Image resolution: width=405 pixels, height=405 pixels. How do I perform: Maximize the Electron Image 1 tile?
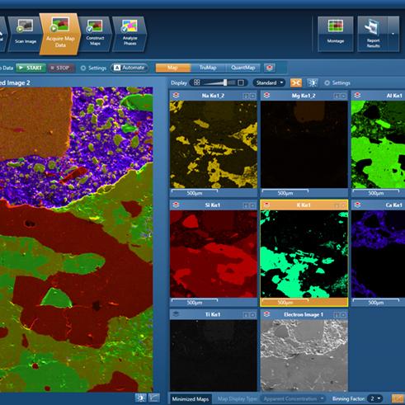point(343,315)
